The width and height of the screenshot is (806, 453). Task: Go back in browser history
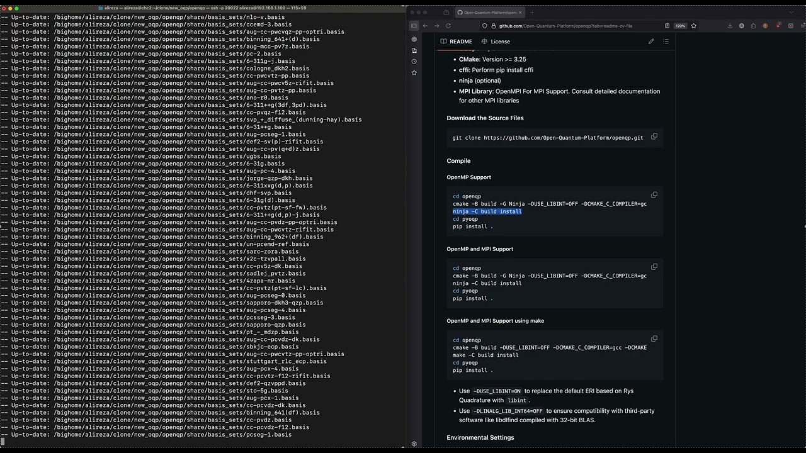(426, 26)
